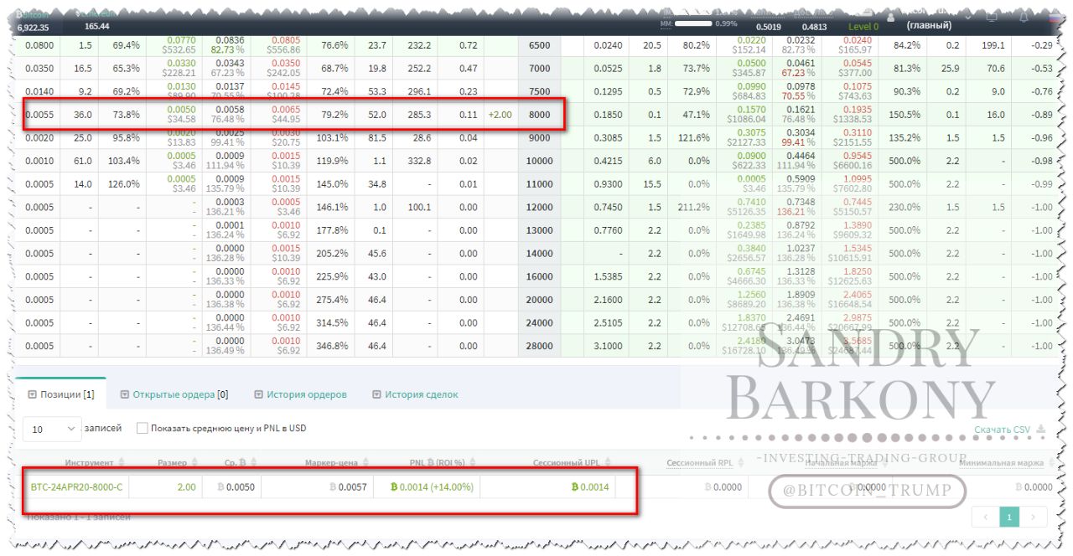This screenshot has height=556, width=1073.
Task: Sort by Сессионный UPL column arrows
Action: (609, 463)
